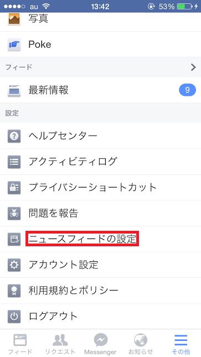Tap the ヘルプセンター question mark icon

pos(14,136)
